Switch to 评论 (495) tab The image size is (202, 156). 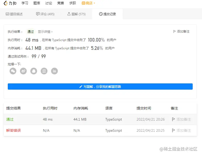(45, 14)
